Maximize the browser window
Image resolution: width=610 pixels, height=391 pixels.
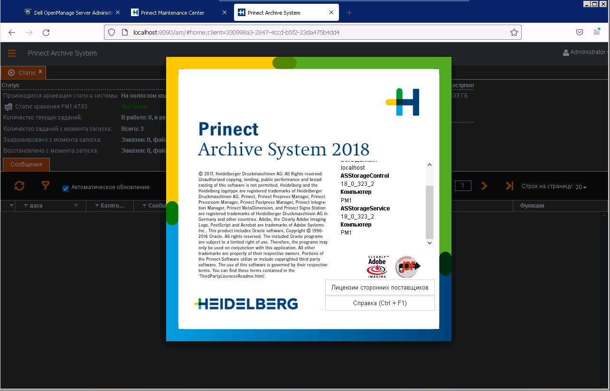click(x=594, y=3)
